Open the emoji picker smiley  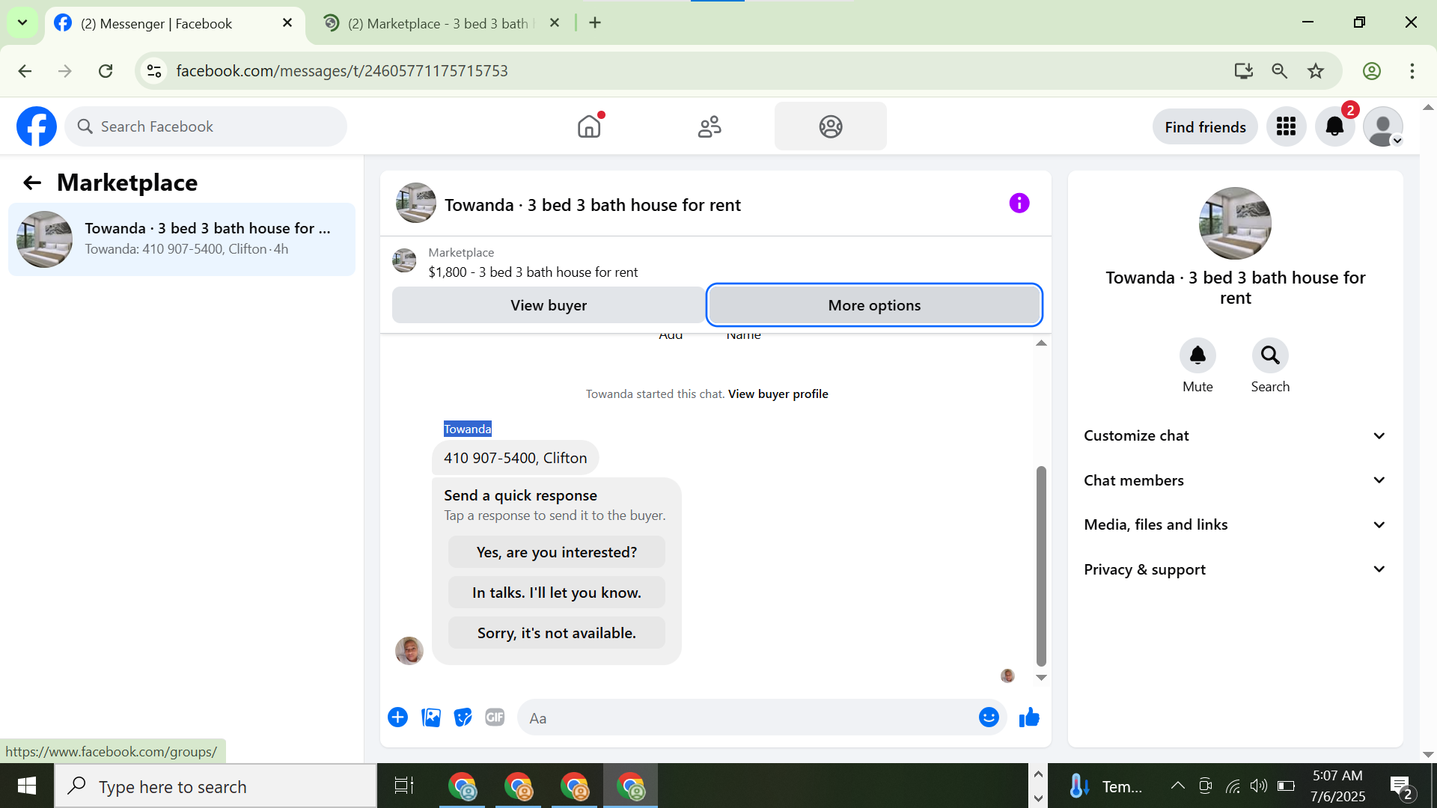989,717
